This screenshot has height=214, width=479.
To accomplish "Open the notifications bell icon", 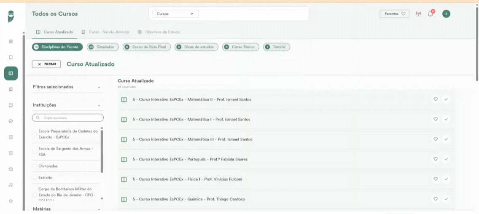I will click(x=431, y=14).
